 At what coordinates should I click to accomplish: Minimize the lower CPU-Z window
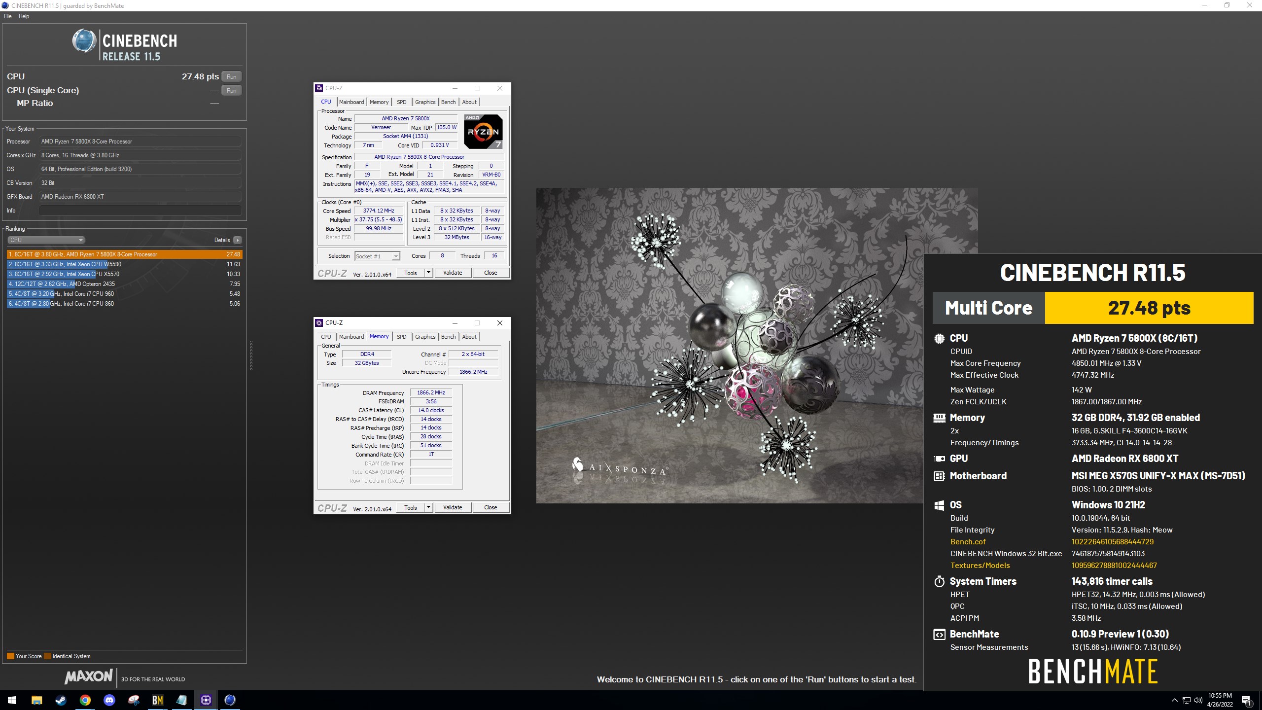(455, 323)
